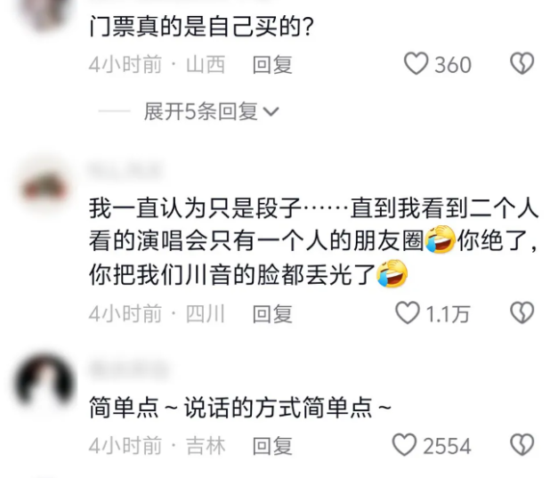Screen dimensions: 558x478
Task: Open blurred username above 川音 comment
Action: 125,170
